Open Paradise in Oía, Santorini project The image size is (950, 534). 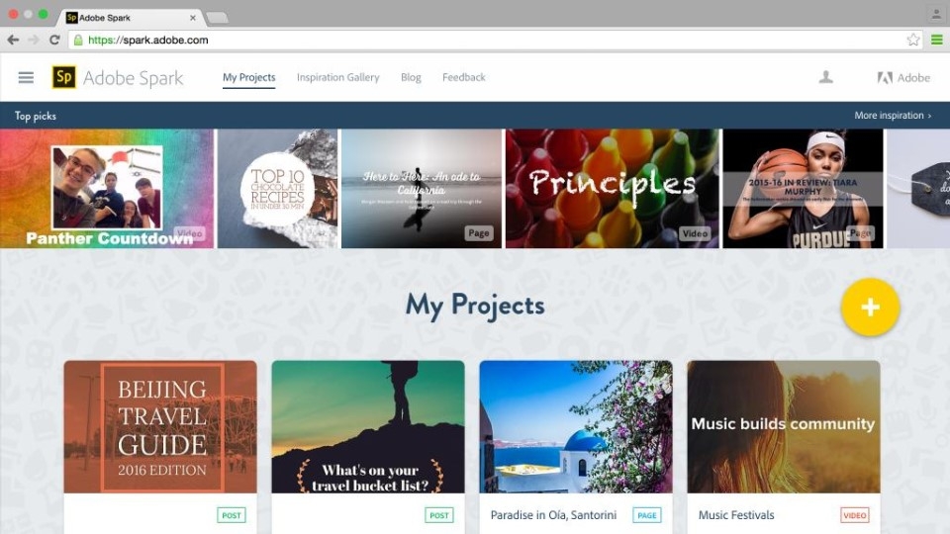[x=576, y=447]
